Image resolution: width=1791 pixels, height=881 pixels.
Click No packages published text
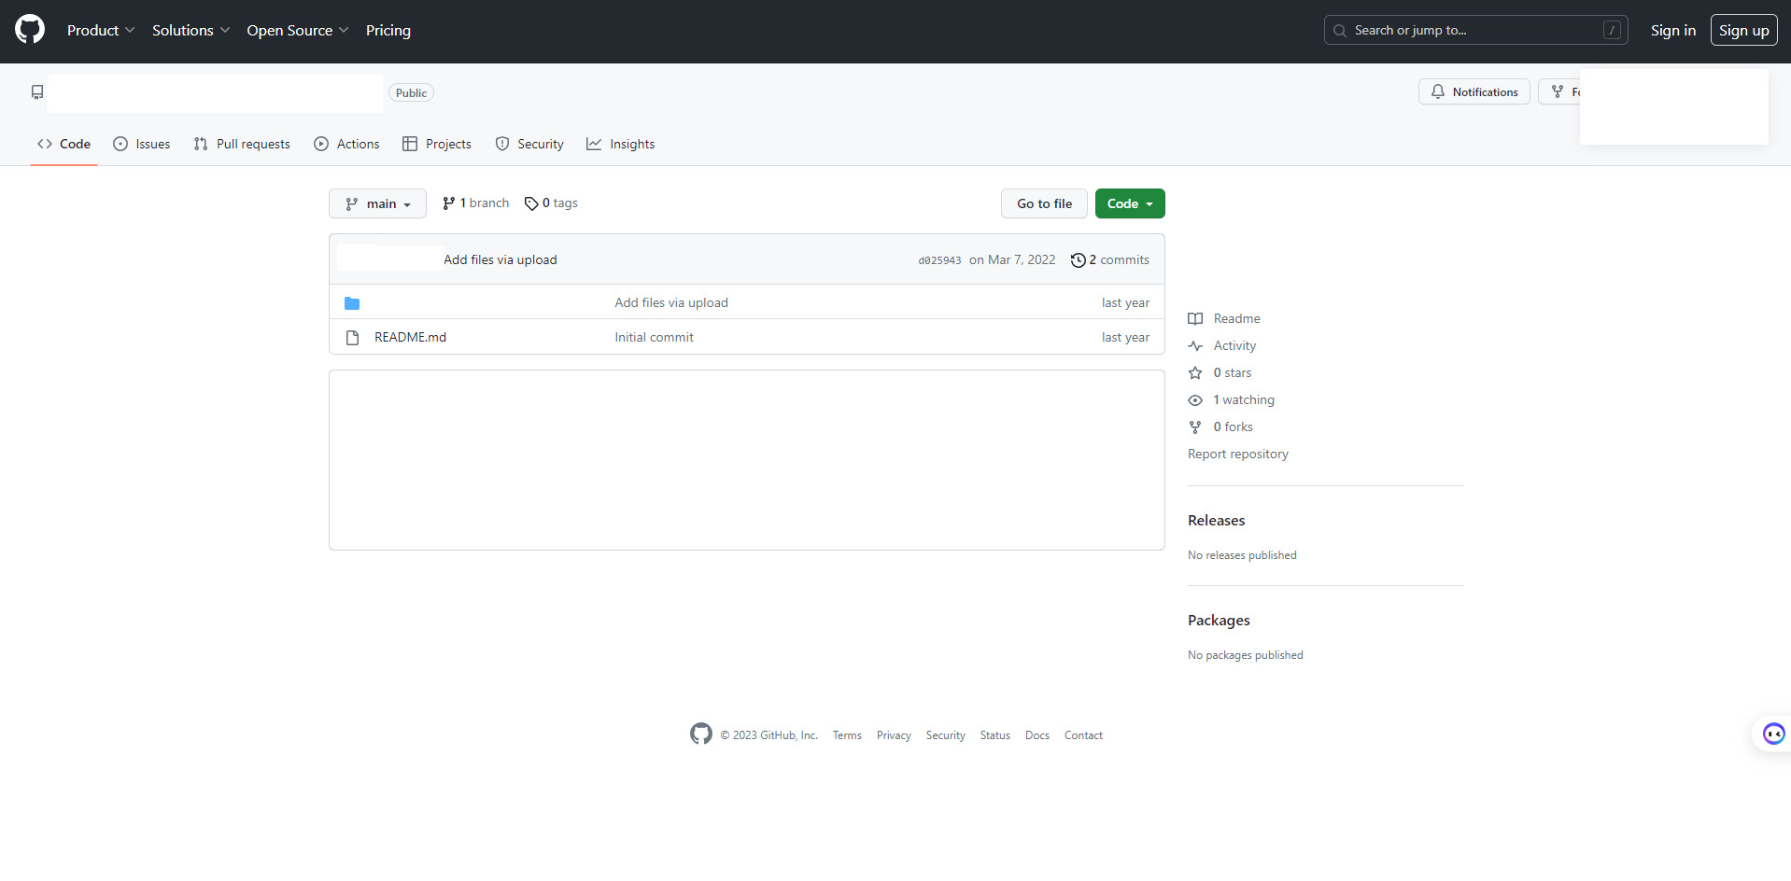tap(1245, 655)
